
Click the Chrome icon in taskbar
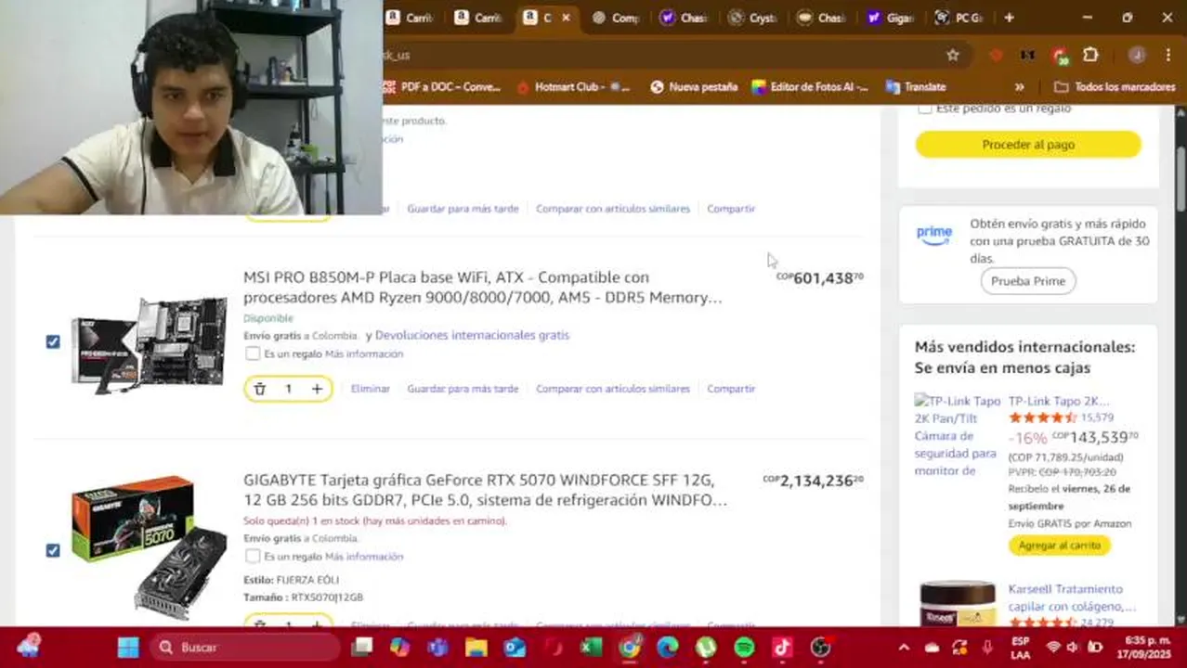coord(630,647)
